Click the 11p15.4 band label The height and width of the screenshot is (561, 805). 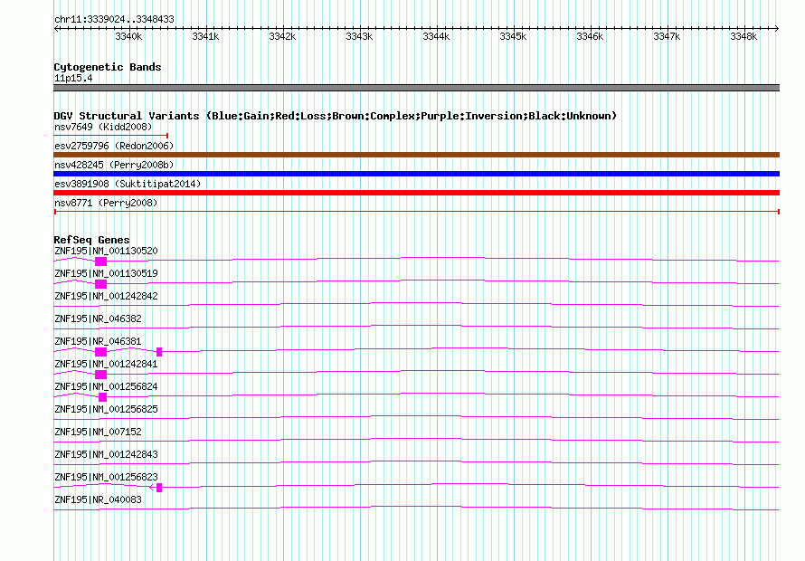point(73,79)
